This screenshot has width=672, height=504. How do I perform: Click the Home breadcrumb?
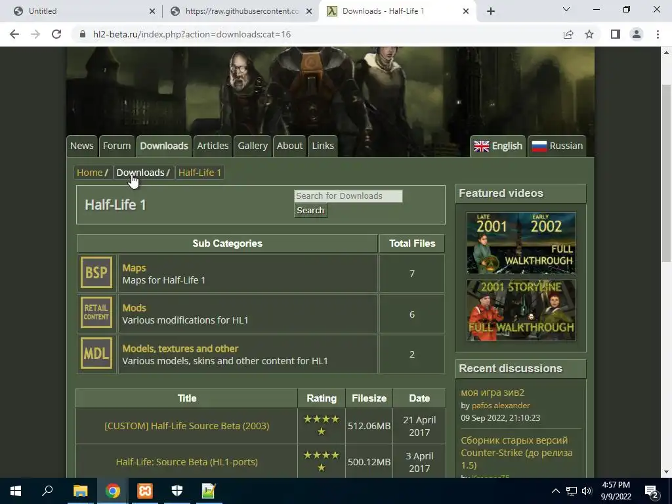(89, 173)
